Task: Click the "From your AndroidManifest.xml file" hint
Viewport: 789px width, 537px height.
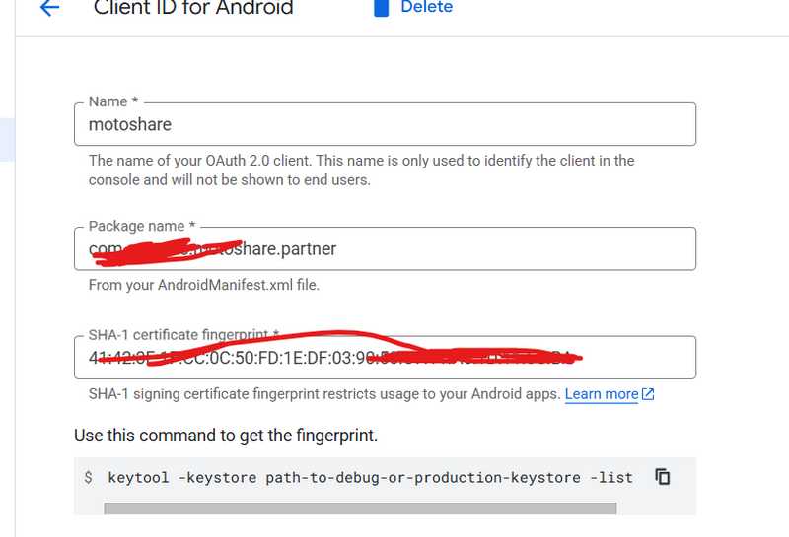Action: [204, 286]
